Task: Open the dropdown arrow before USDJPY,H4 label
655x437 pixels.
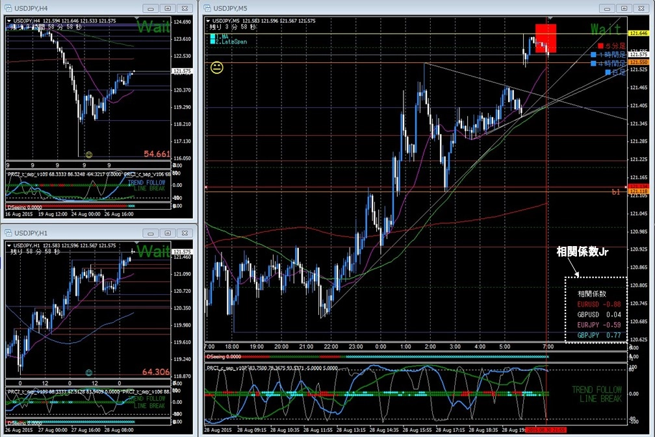Action: pos(9,21)
